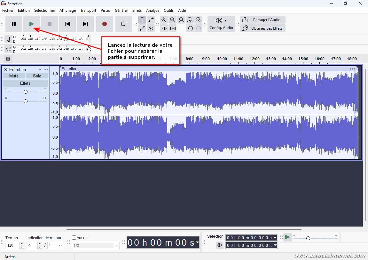Click the Partager l'Audio button
368x260 pixels.
pyautogui.click(x=262, y=20)
